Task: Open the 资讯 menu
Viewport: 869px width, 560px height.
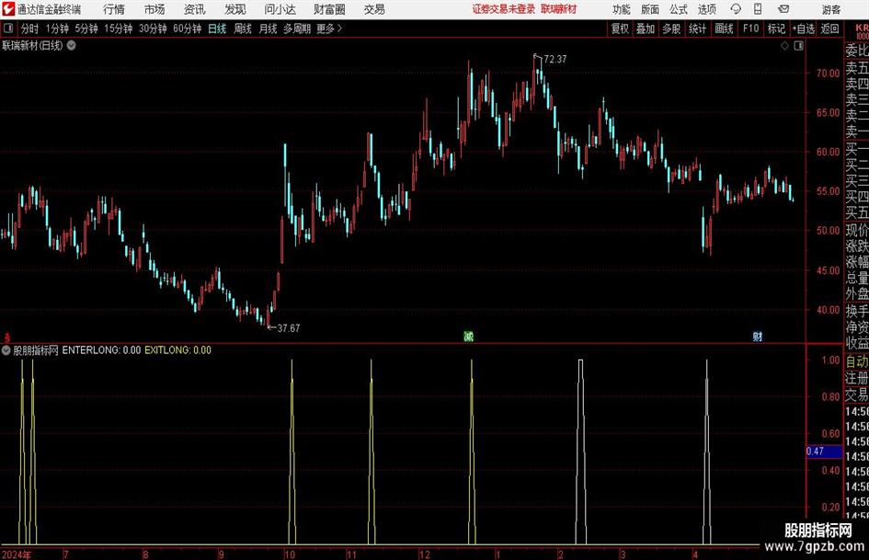Action: [x=195, y=9]
